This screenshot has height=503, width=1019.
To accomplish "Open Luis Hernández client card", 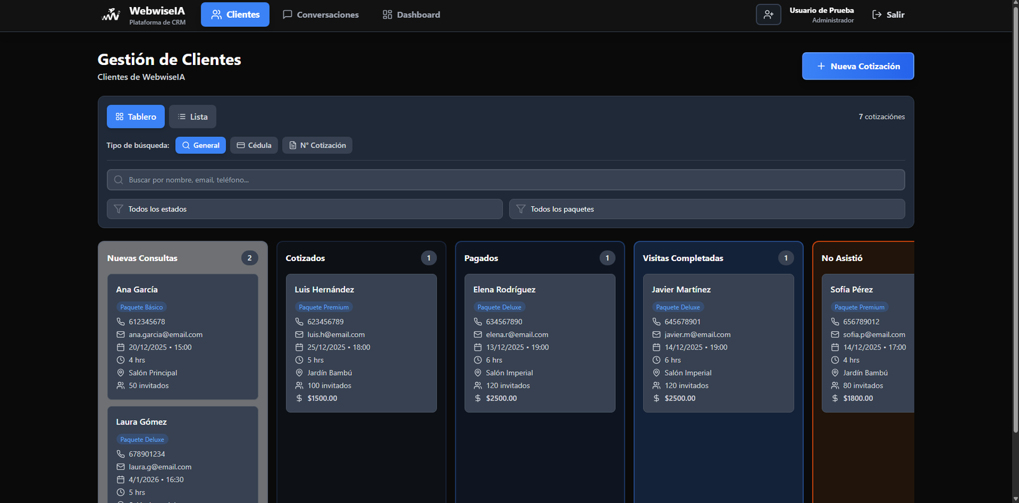I will click(x=361, y=343).
